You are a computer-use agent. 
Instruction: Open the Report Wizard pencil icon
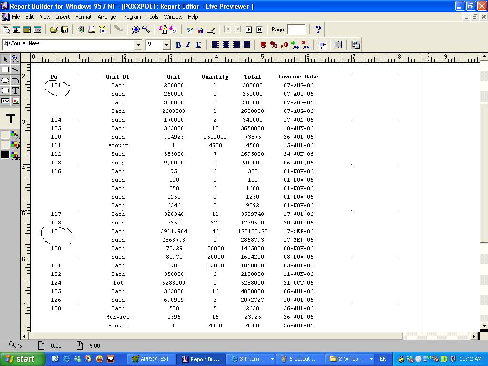pyautogui.click(x=190, y=30)
